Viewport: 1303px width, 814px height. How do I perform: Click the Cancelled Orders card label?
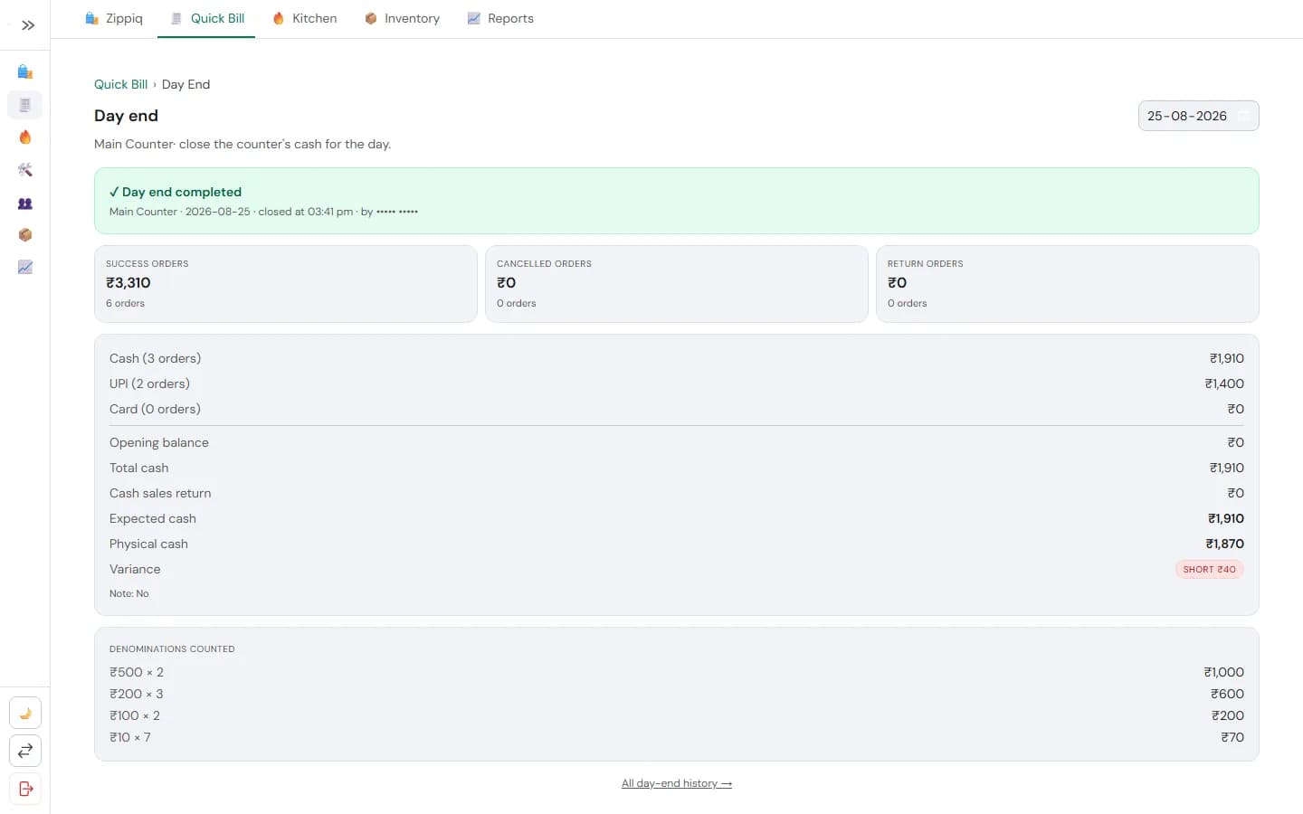(x=544, y=264)
